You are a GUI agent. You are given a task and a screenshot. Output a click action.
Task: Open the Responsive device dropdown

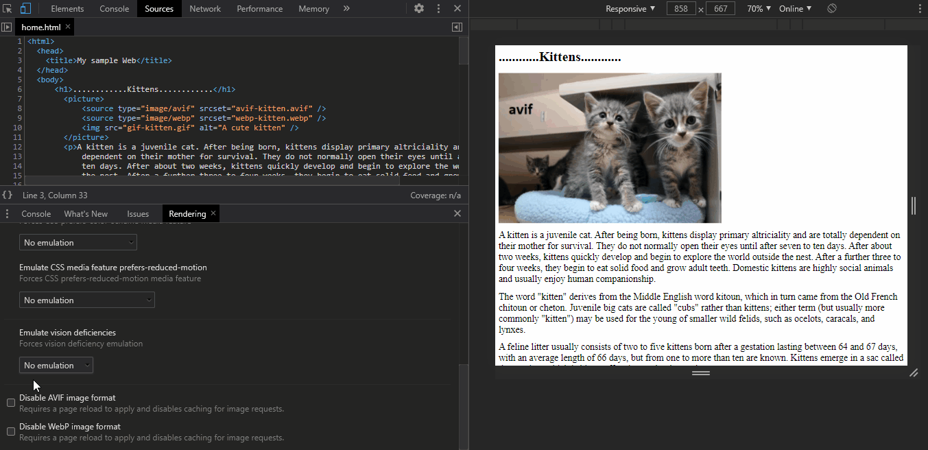pos(630,9)
